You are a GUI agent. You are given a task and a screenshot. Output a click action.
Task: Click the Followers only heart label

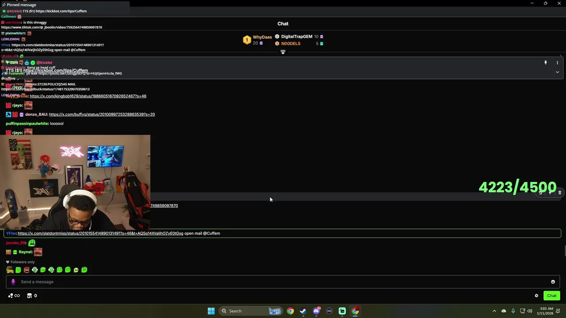coord(20,262)
